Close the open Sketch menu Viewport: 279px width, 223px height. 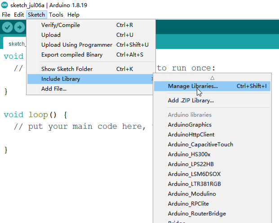click(x=36, y=14)
